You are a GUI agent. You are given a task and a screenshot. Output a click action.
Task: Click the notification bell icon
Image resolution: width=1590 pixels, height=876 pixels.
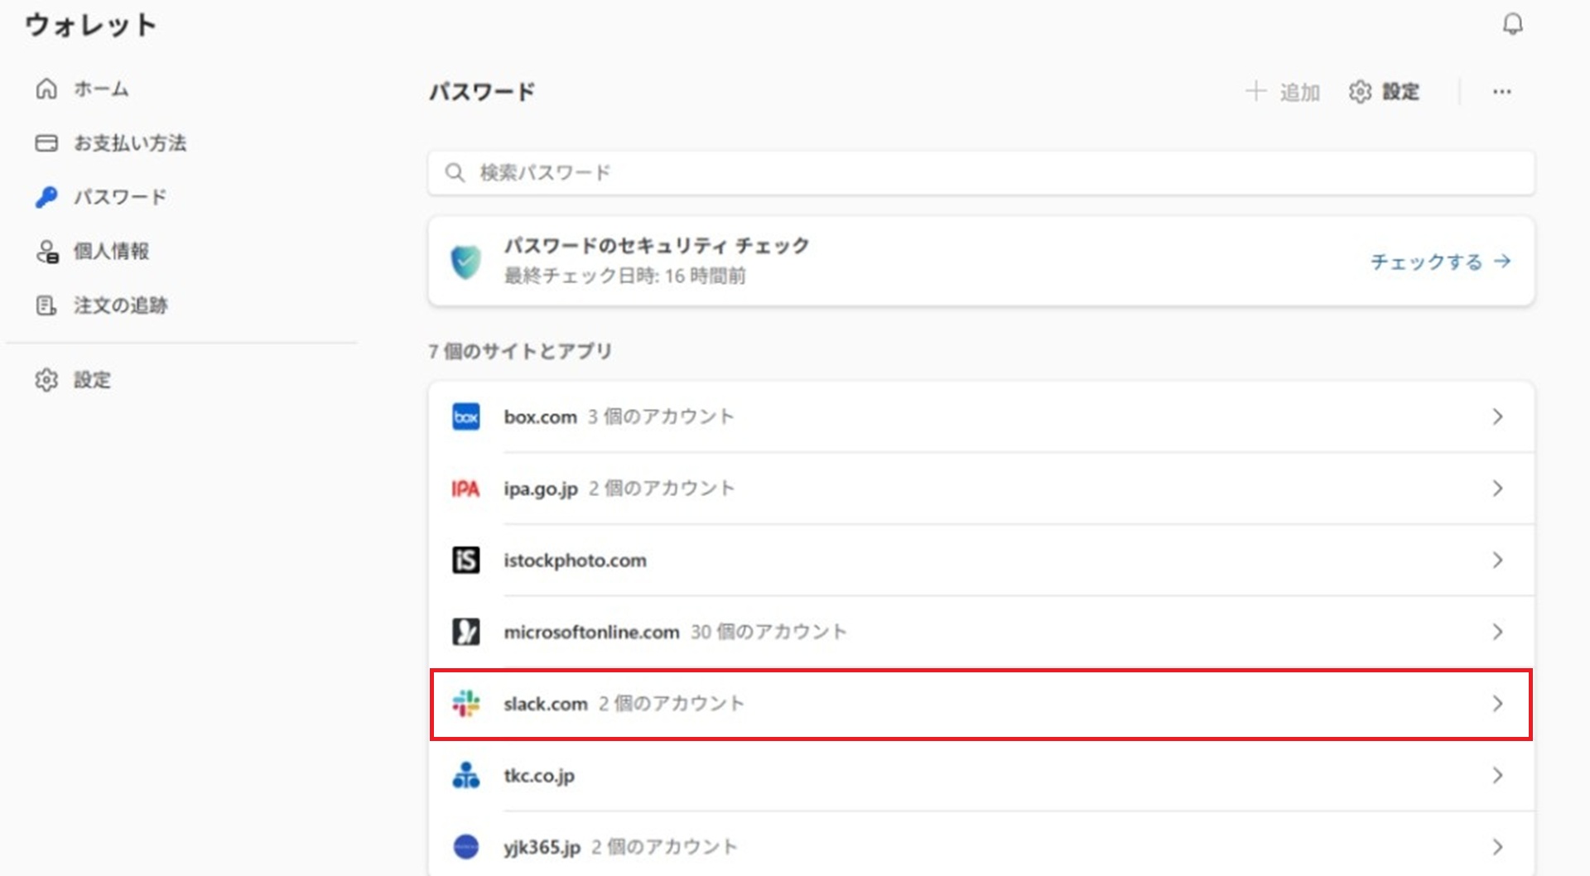pyautogui.click(x=1512, y=24)
